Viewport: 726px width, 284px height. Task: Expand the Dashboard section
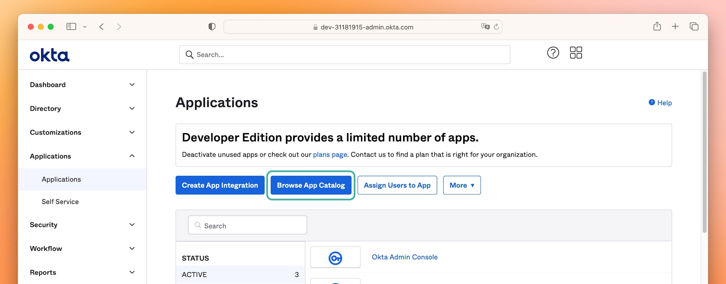pos(132,85)
